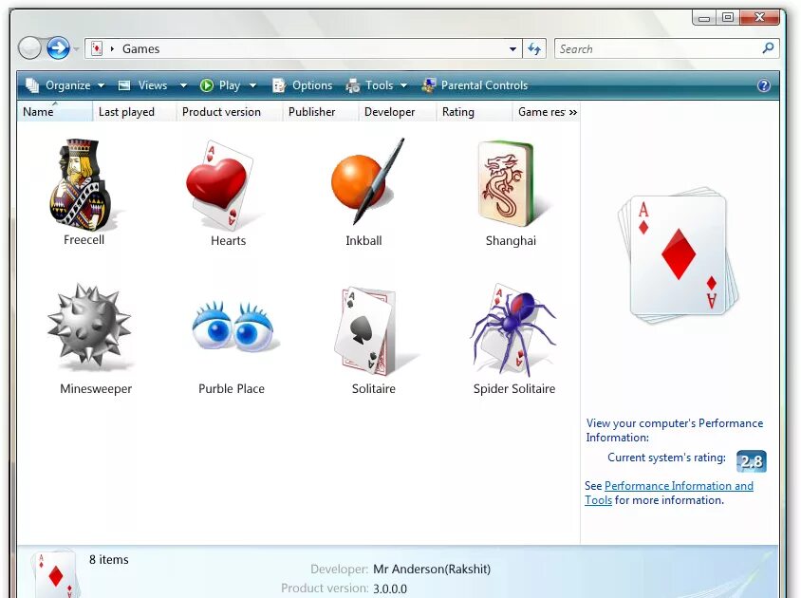This screenshot has height=598, width=801.
Task: Open the Freecell game icon
Action: pos(82,184)
